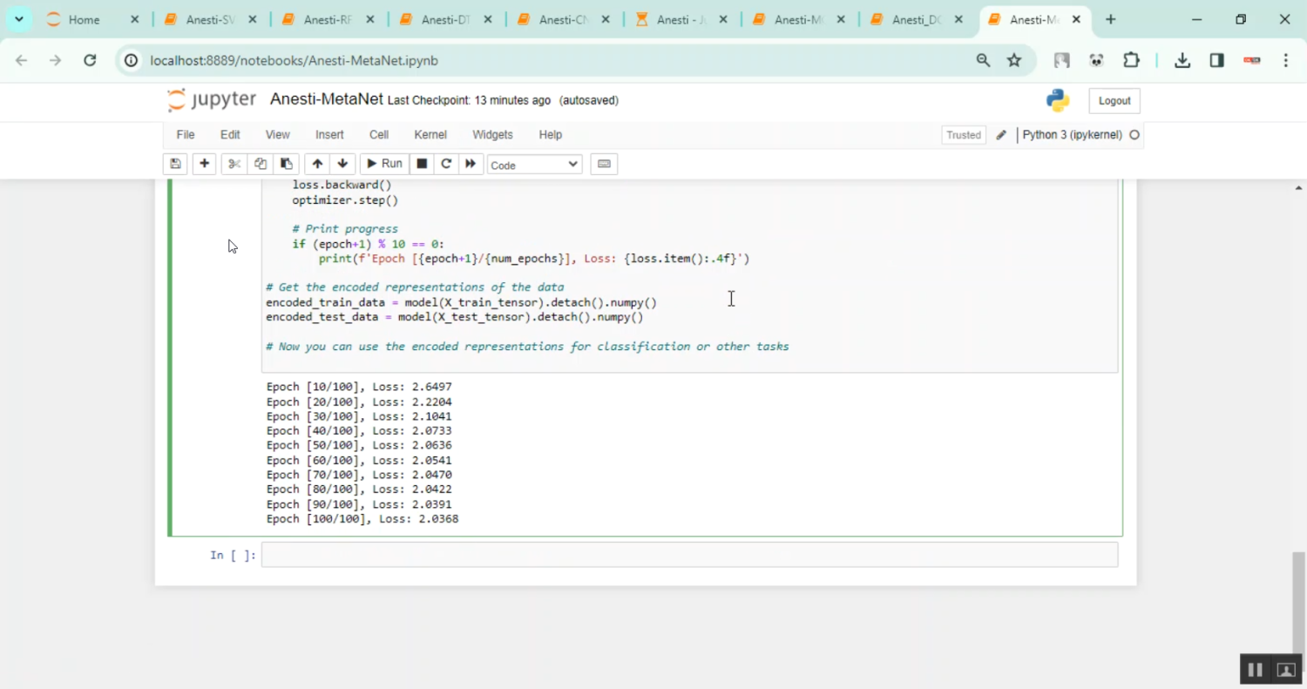Restart the kernel with circular arrow

(x=446, y=164)
